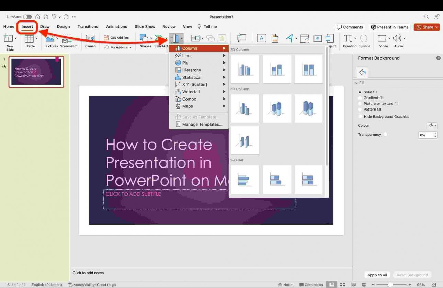Select the Clustered Column chart thumbnail
The height and width of the screenshot is (288, 443).
coord(245,69)
